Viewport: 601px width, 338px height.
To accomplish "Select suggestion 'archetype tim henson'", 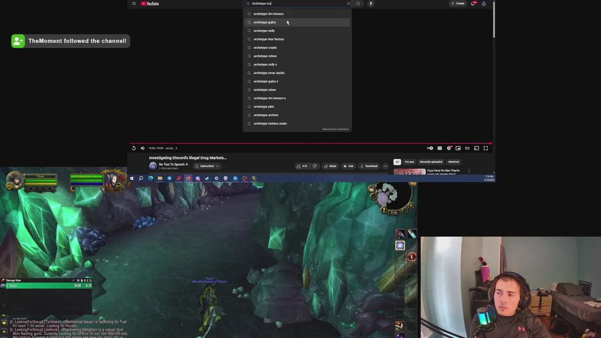I will click(297, 14).
